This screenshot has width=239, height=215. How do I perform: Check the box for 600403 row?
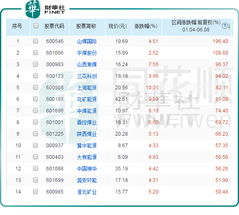pos(35,157)
